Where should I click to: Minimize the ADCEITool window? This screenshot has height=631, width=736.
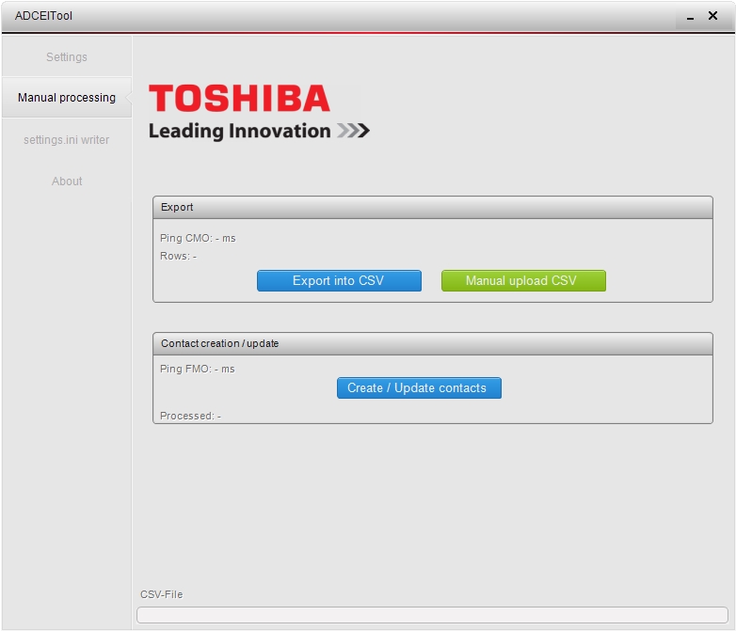click(690, 17)
